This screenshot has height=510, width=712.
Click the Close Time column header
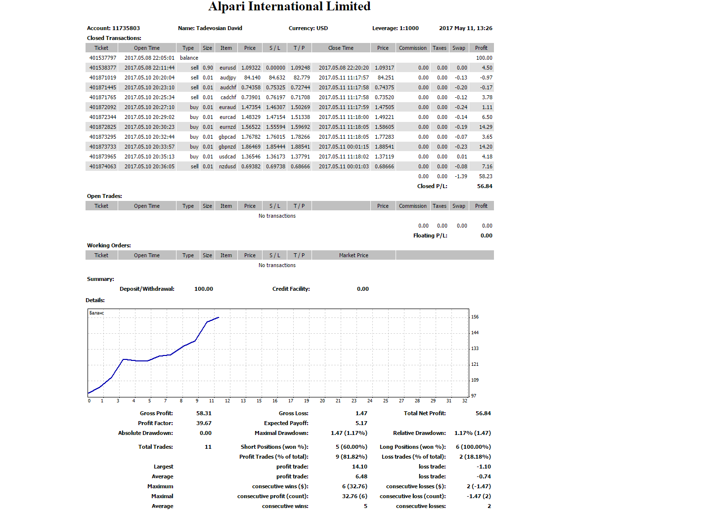click(x=341, y=48)
